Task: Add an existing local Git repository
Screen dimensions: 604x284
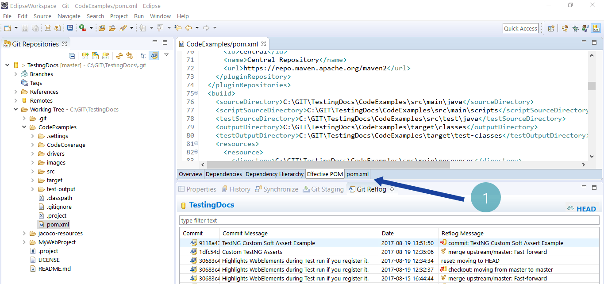Action: pyautogui.click(x=85, y=55)
